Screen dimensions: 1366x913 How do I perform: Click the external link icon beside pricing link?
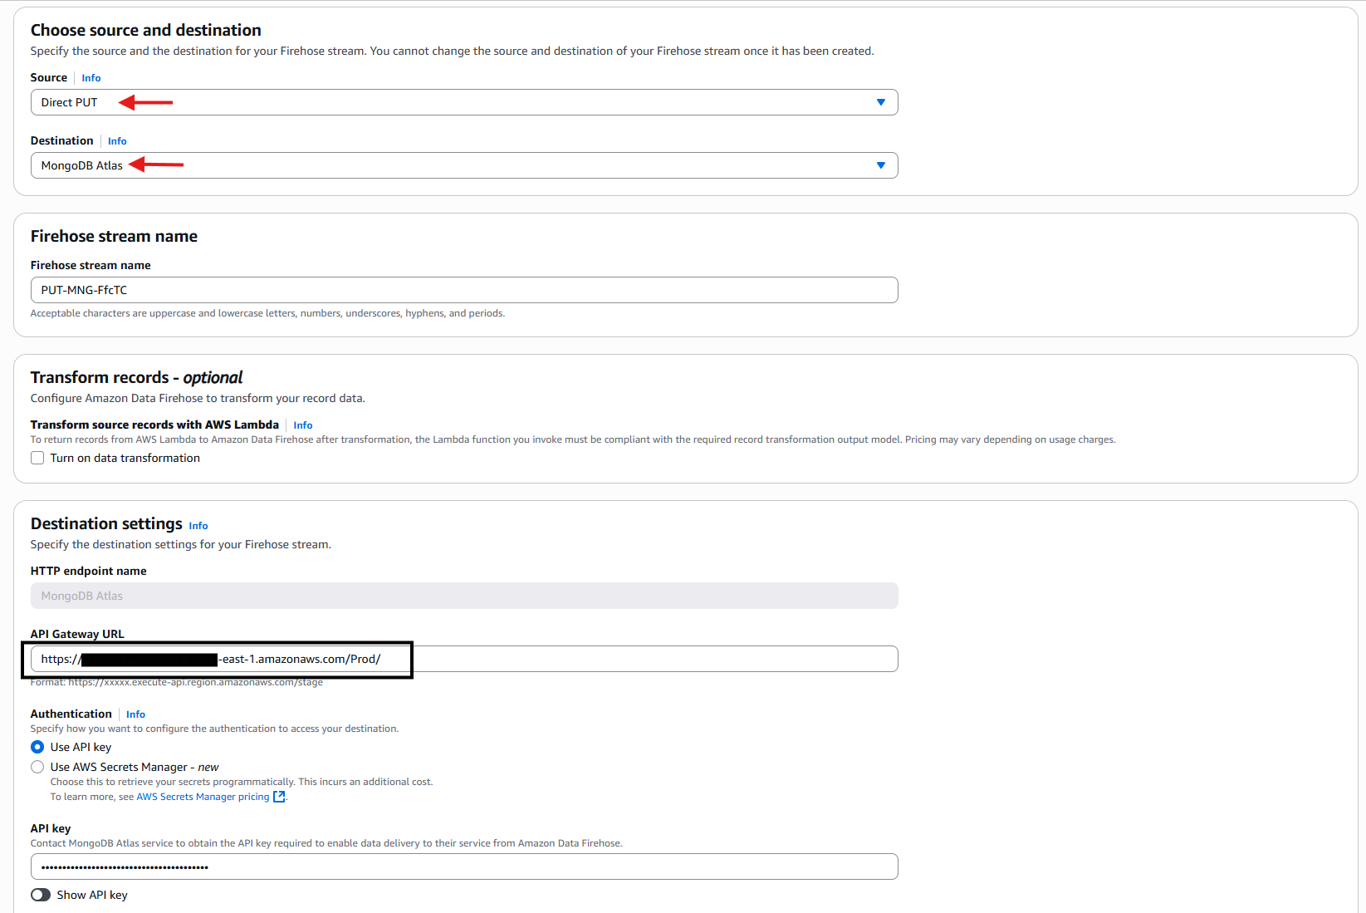(x=279, y=796)
